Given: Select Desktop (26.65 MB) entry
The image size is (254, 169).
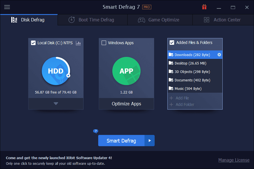Looking at the screenshot, I should [195, 63].
